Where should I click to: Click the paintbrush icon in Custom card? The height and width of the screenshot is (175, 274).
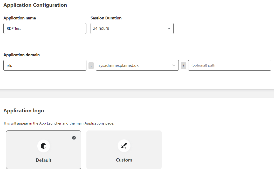124,146
